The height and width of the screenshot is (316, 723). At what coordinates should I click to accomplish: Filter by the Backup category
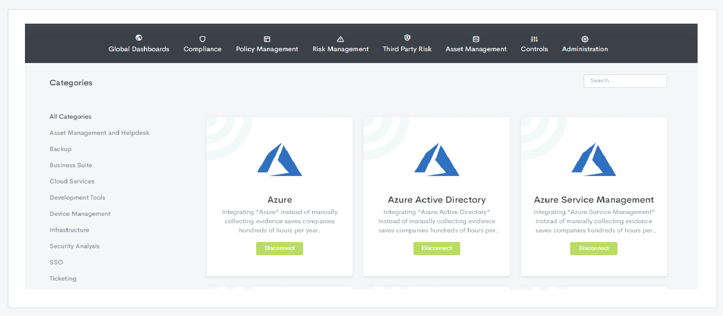click(x=60, y=149)
